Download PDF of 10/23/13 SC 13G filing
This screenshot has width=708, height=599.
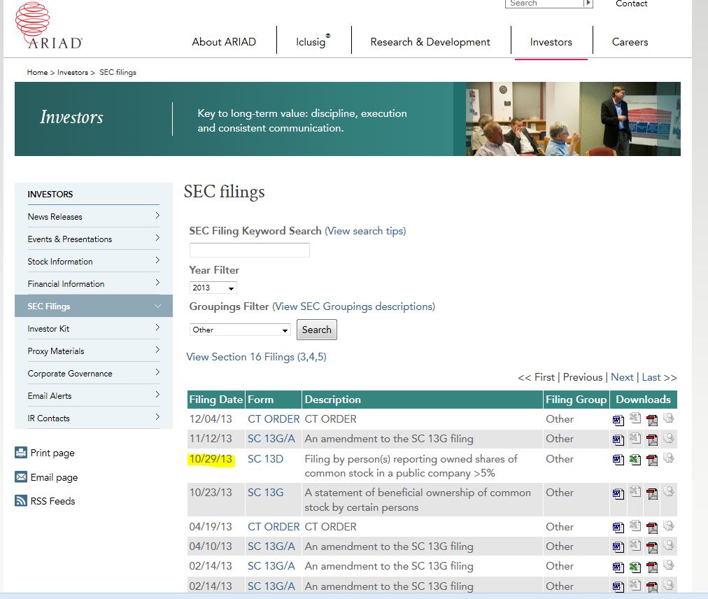click(652, 493)
